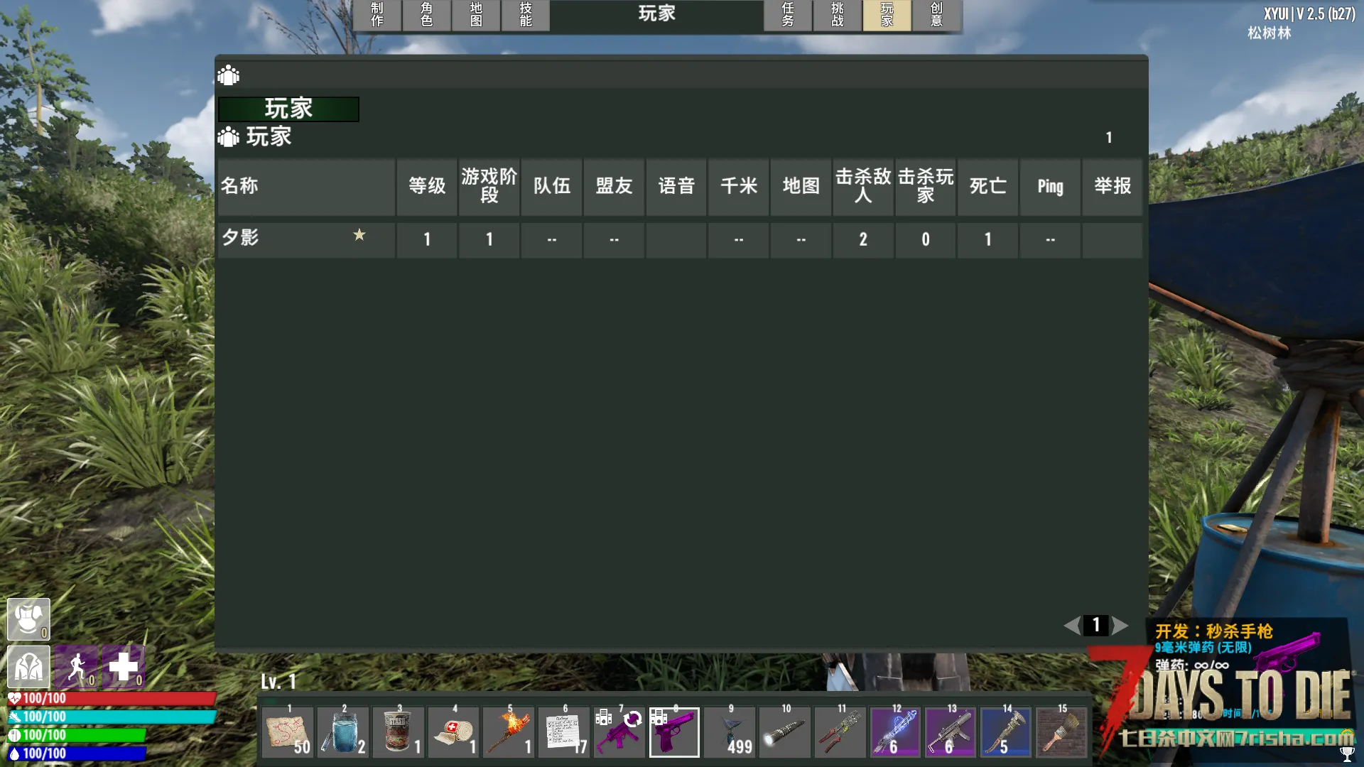
Task: Switch to the 技能 skills tab
Action: click(526, 15)
